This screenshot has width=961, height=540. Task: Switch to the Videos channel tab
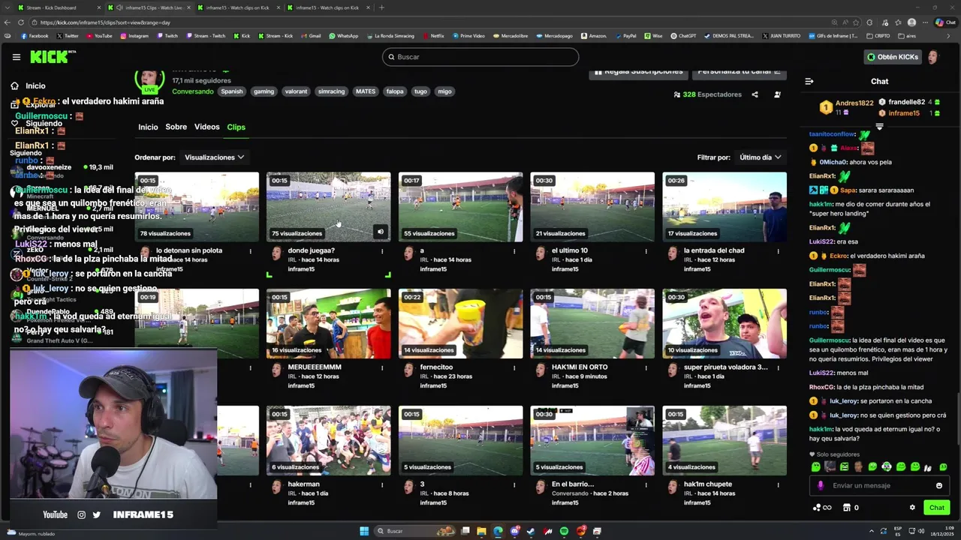[206, 127]
